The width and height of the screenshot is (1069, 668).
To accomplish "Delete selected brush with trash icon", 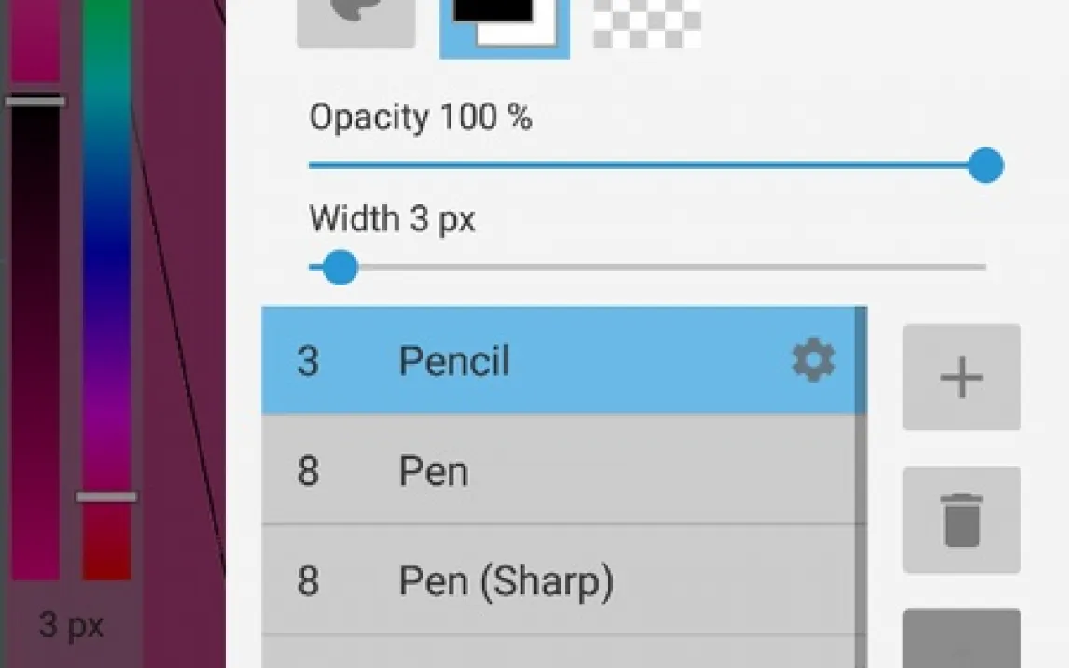I will point(962,520).
